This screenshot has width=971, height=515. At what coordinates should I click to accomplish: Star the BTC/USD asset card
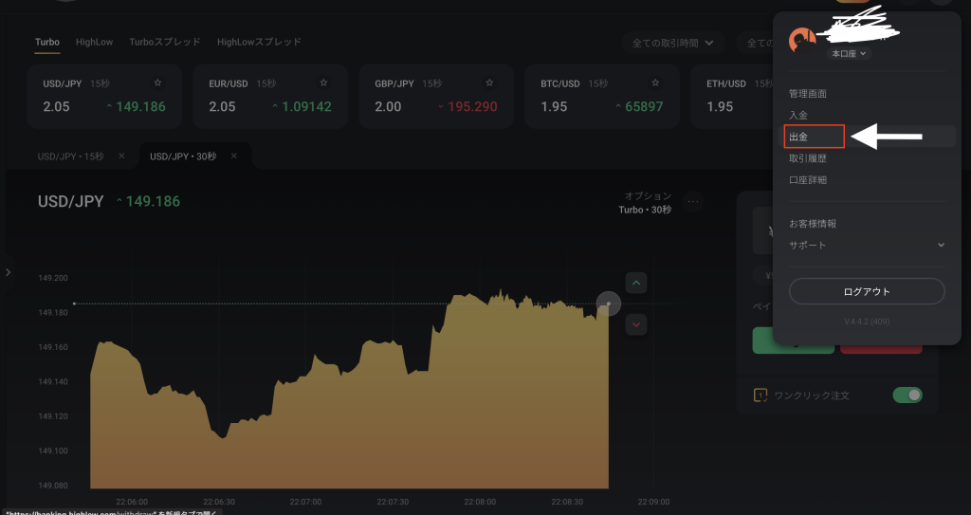(x=655, y=83)
